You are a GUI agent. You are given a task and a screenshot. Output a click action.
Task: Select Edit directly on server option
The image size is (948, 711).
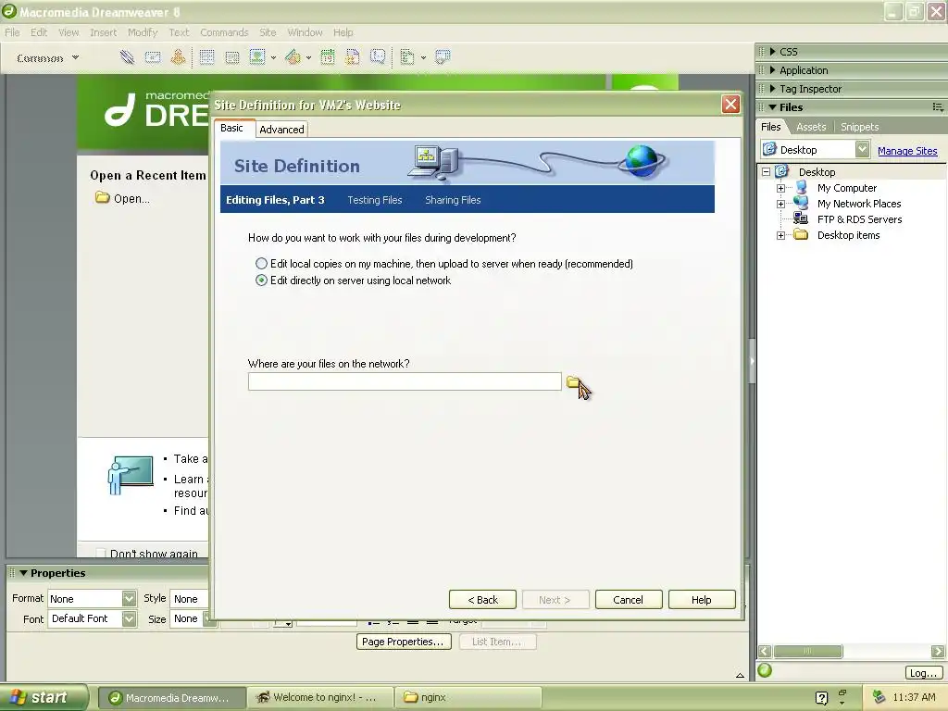(261, 281)
